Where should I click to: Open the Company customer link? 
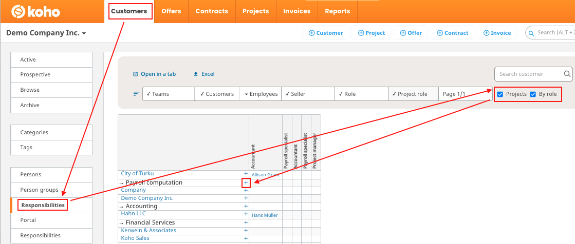coord(134,190)
